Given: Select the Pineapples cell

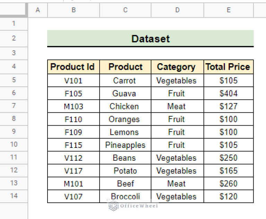Looking at the screenshot, I should click(125, 145).
